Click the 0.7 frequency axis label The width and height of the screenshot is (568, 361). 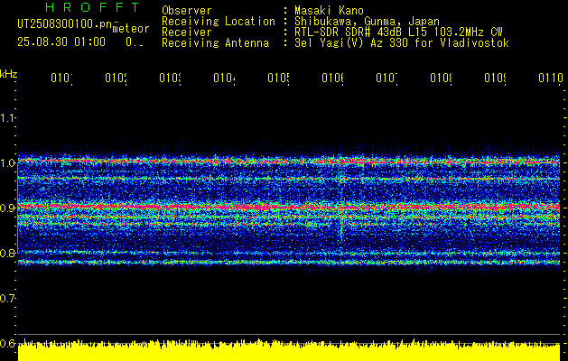point(7,298)
